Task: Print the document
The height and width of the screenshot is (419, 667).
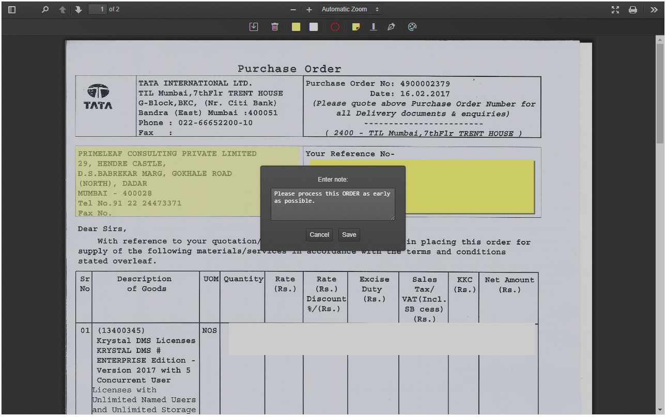Action: [x=633, y=10]
